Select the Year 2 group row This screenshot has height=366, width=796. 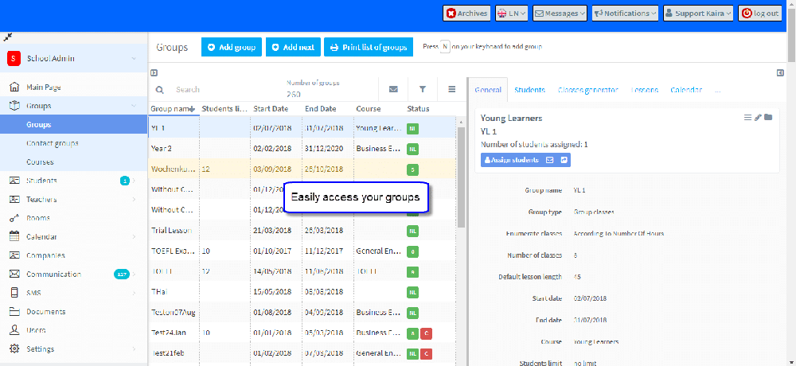(302, 149)
